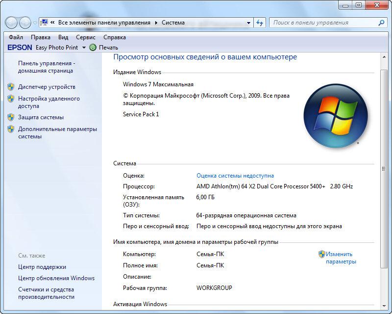Viewport: 392px width, 314px height.
Task: Click the computer icon in address bar
Action: [x=44, y=23]
